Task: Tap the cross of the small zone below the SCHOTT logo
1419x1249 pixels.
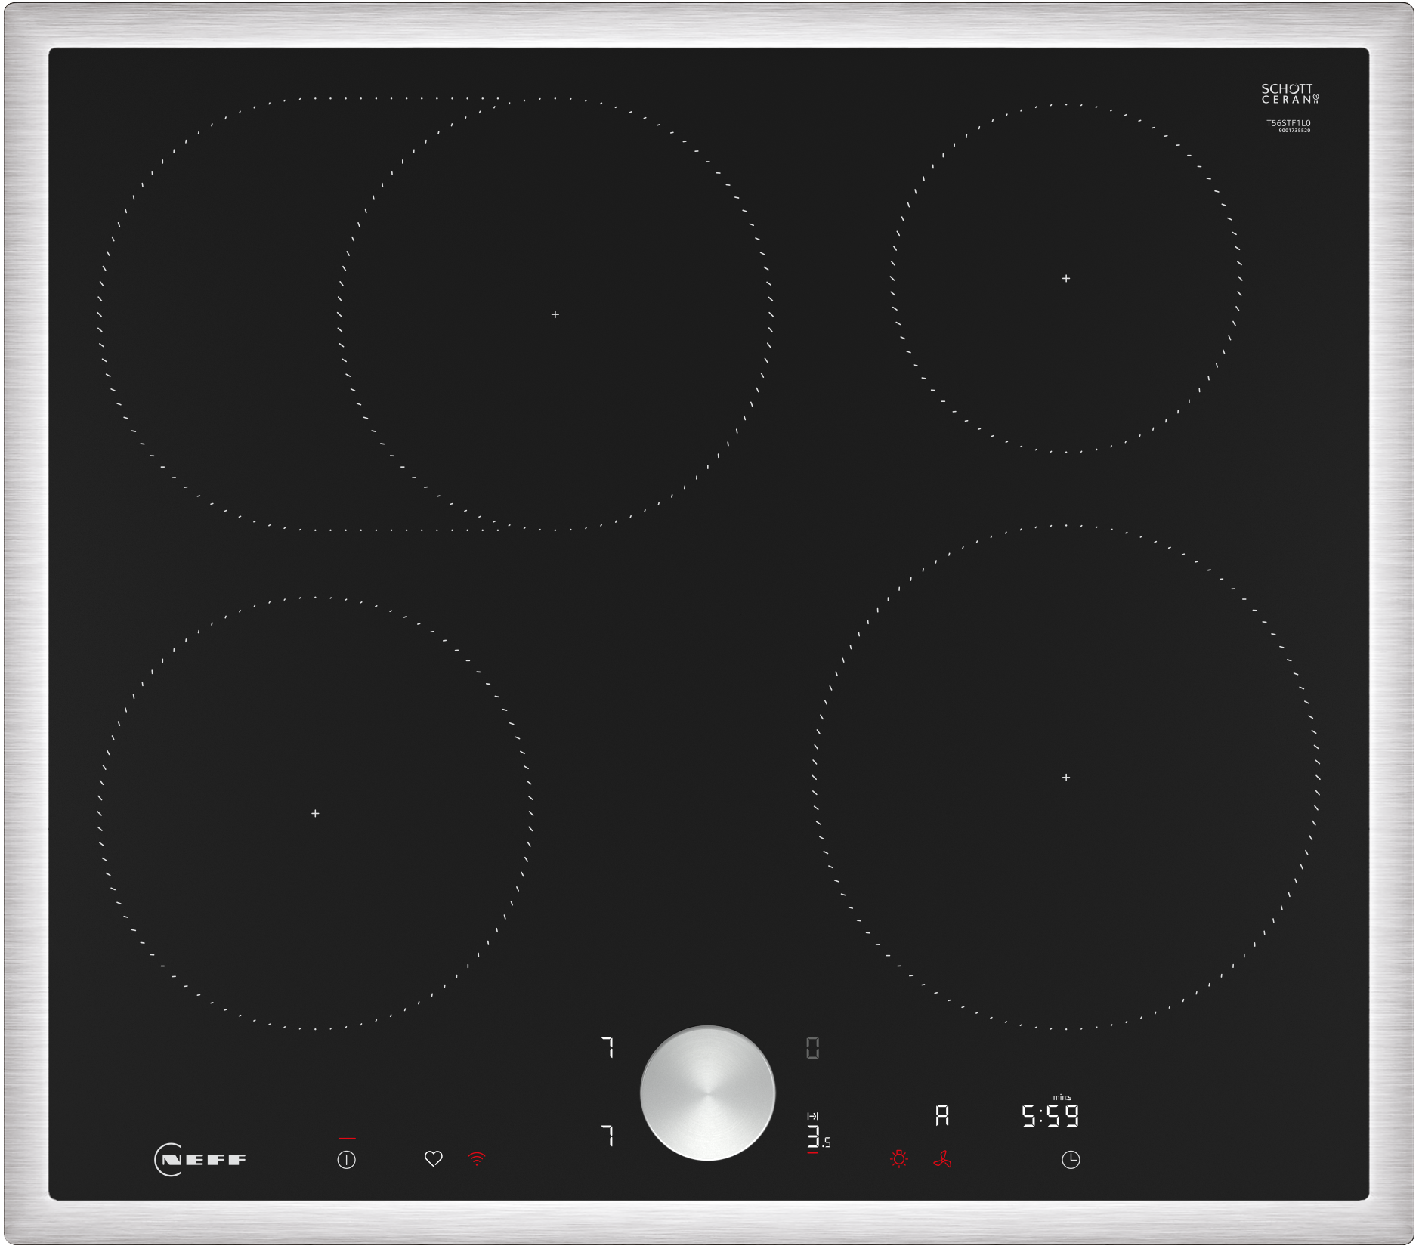Action: pyautogui.click(x=1066, y=279)
